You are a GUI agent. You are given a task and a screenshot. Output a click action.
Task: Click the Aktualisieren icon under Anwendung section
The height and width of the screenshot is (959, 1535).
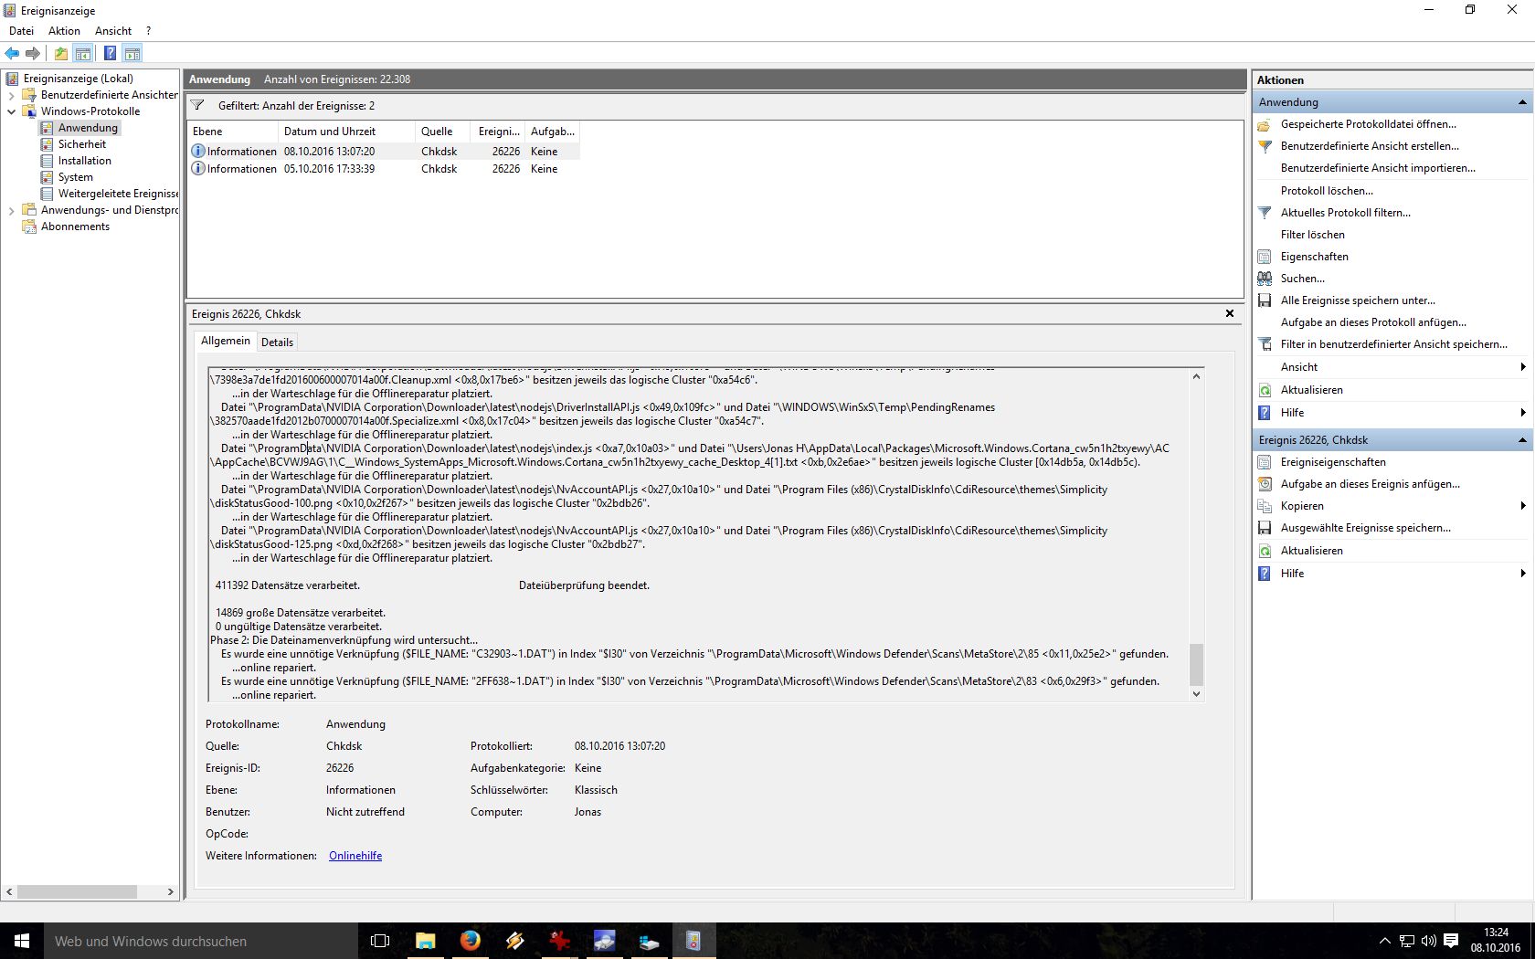point(1265,390)
